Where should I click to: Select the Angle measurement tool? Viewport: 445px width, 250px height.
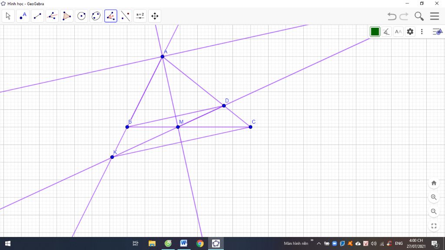(111, 16)
